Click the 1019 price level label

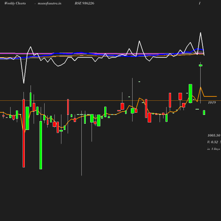[212, 103]
